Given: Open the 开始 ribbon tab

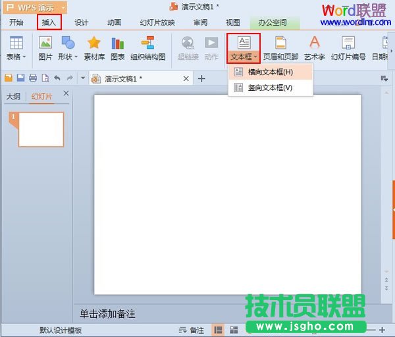Looking at the screenshot, I should point(16,22).
